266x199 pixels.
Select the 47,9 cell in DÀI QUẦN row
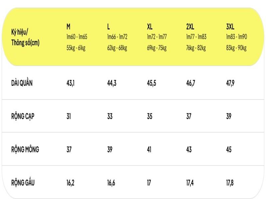(x=230, y=83)
